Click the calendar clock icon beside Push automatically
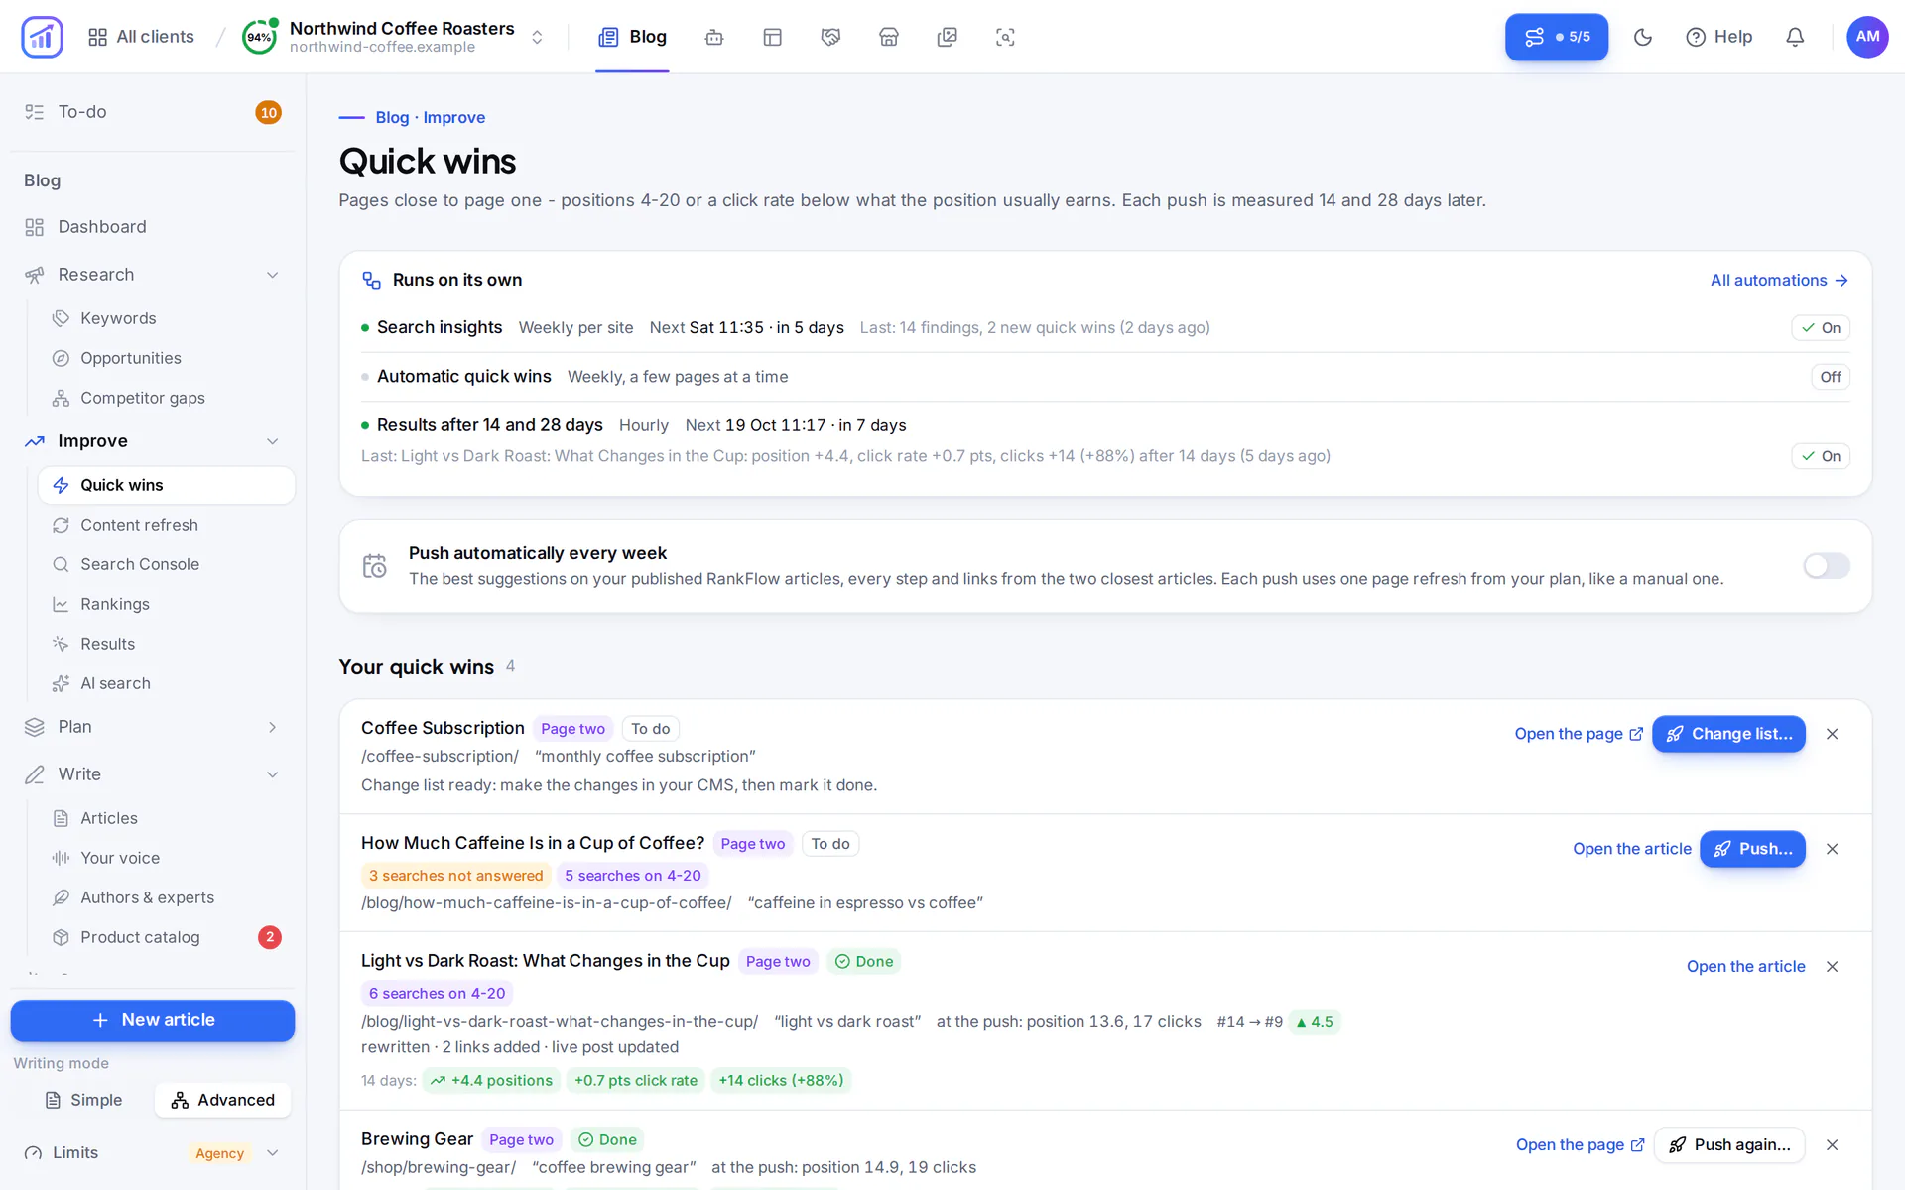Image resolution: width=1905 pixels, height=1190 pixels. [x=375, y=566]
